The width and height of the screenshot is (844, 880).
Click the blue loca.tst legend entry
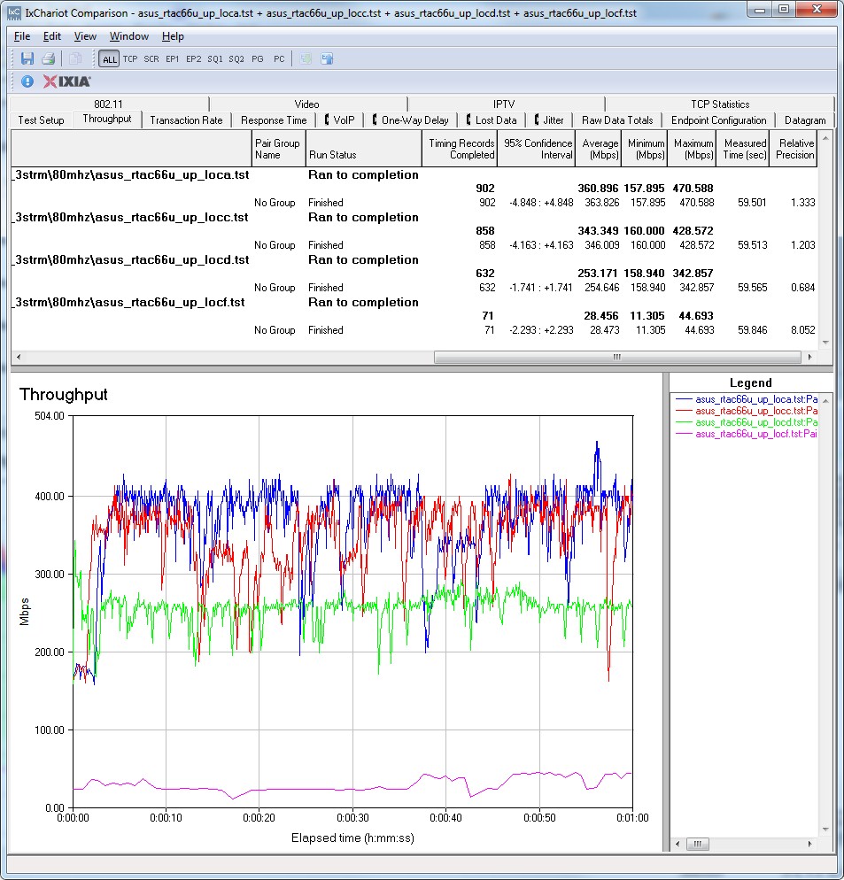(747, 399)
